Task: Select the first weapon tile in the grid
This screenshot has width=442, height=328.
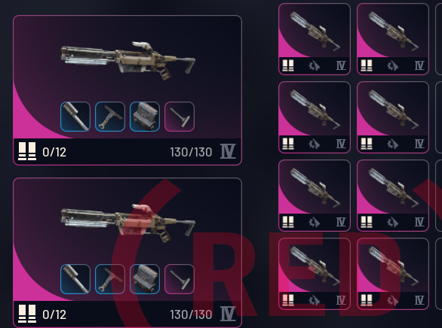Action: point(315,39)
